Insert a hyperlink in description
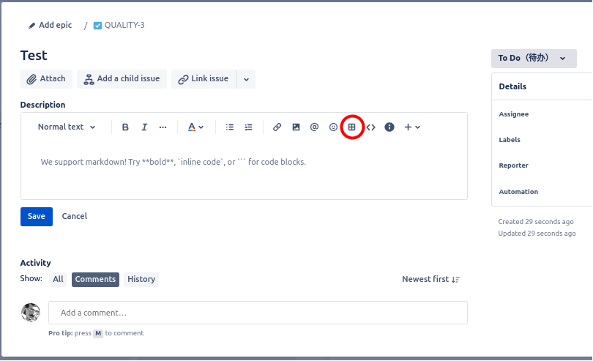Image resolution: width=593 pixels, height=361 pixels. (277, 127)
